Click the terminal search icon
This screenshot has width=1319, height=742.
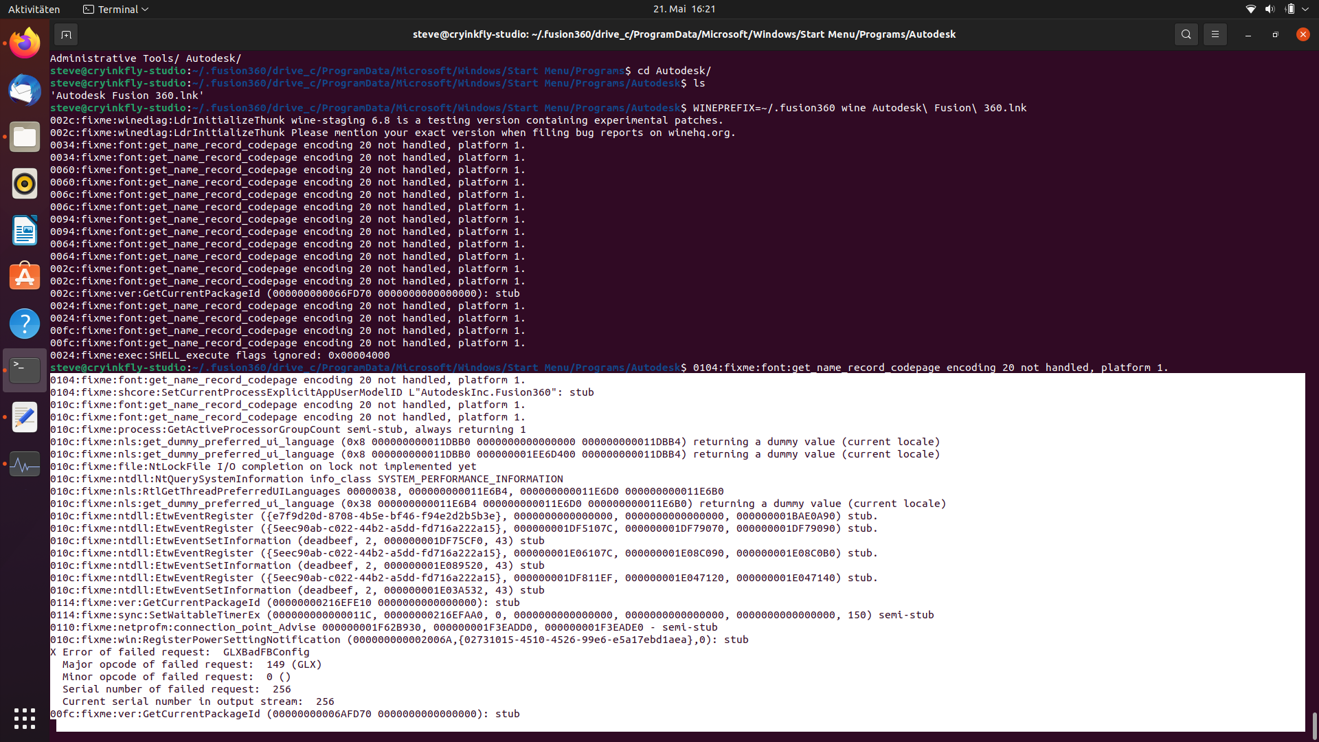[1186, 34]
